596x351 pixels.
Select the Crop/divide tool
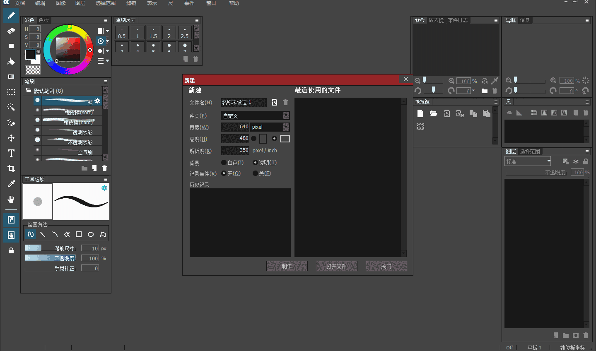(11, 168)
